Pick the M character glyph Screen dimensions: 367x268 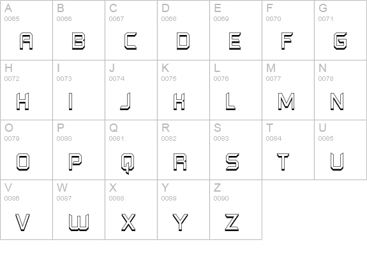286,101
